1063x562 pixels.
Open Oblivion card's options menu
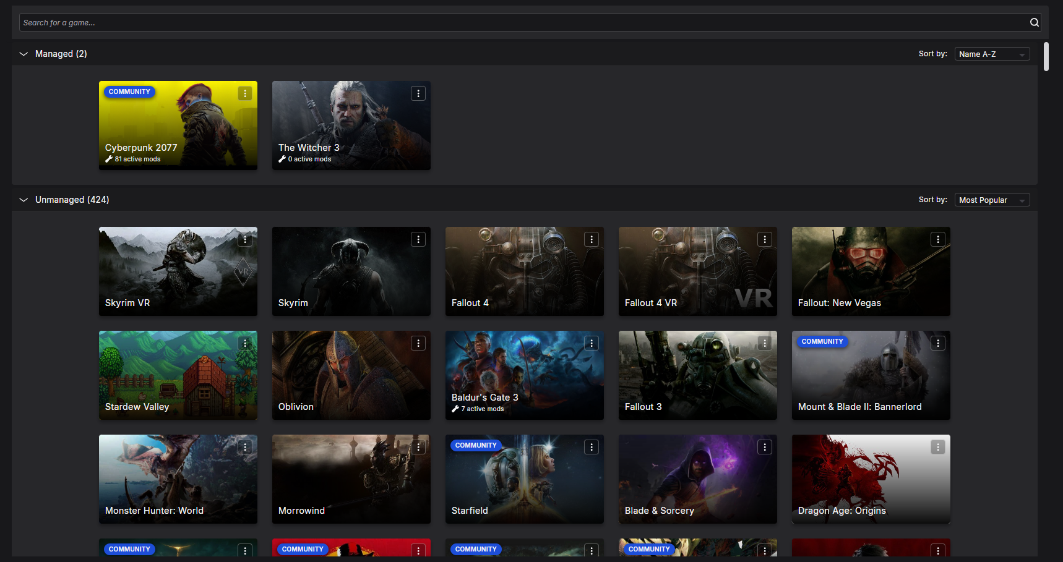[x=418, y=343]
